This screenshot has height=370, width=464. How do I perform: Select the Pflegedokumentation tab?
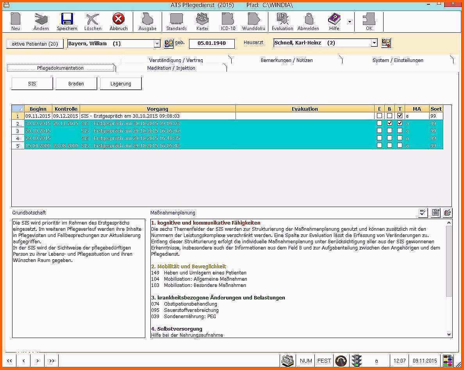(61, 68)
